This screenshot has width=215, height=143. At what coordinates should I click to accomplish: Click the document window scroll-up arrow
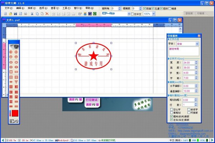tap(180, 29)
